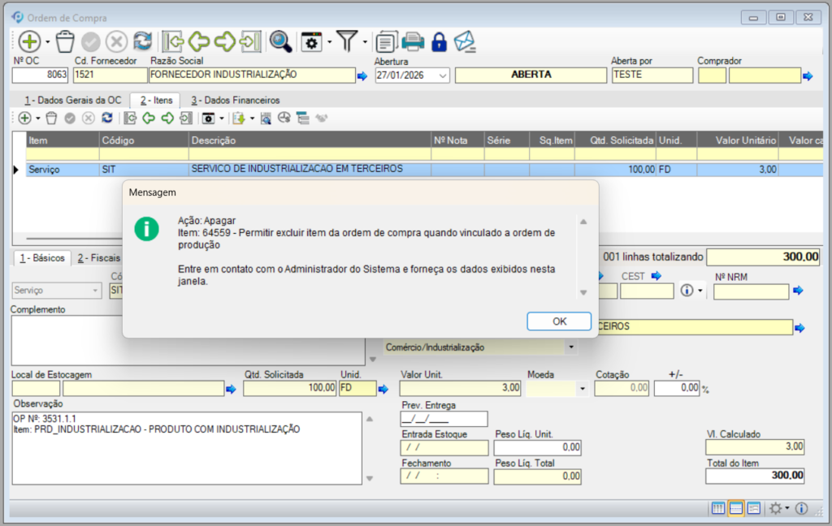The height and width of the screenshot is (526, 832).
Task: Toggle the grid view icon in status bar
Action: 718,508
